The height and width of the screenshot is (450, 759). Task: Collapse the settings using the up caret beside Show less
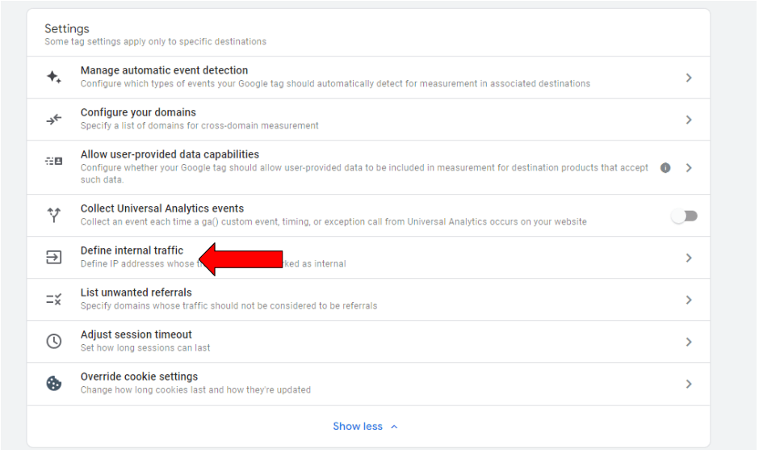point(394,427)
